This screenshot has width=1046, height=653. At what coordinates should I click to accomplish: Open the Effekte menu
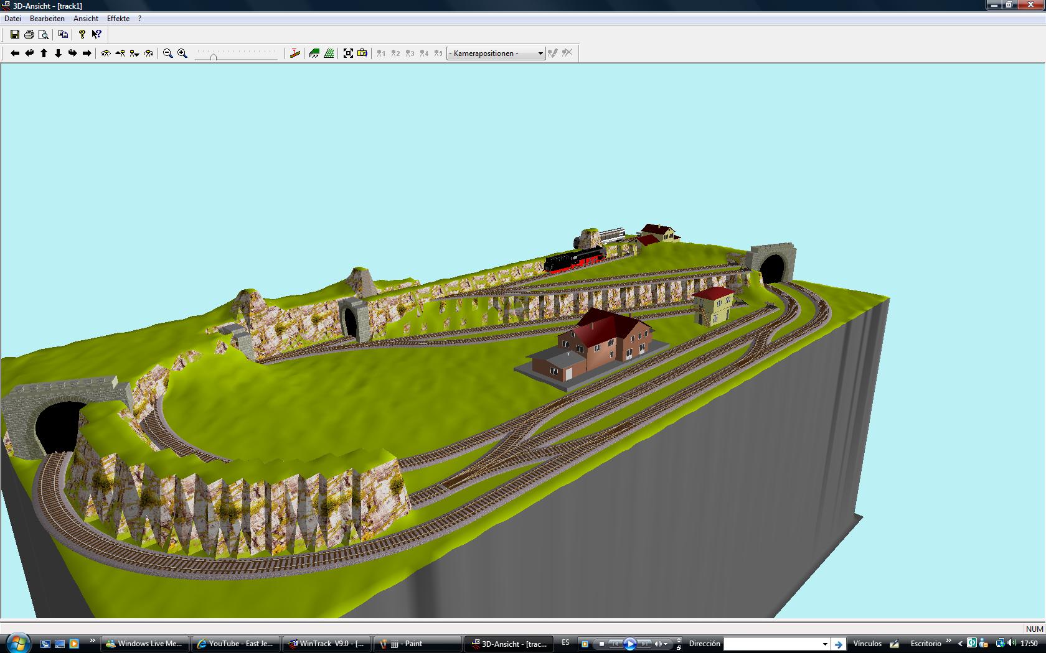(118, 19)
